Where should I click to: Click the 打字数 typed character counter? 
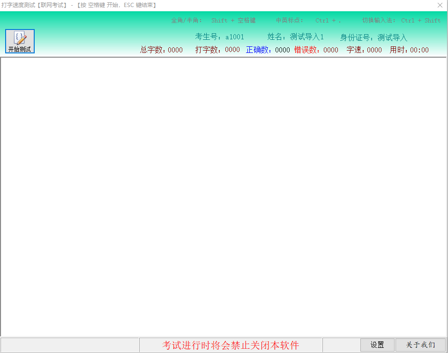click(217, 50)
